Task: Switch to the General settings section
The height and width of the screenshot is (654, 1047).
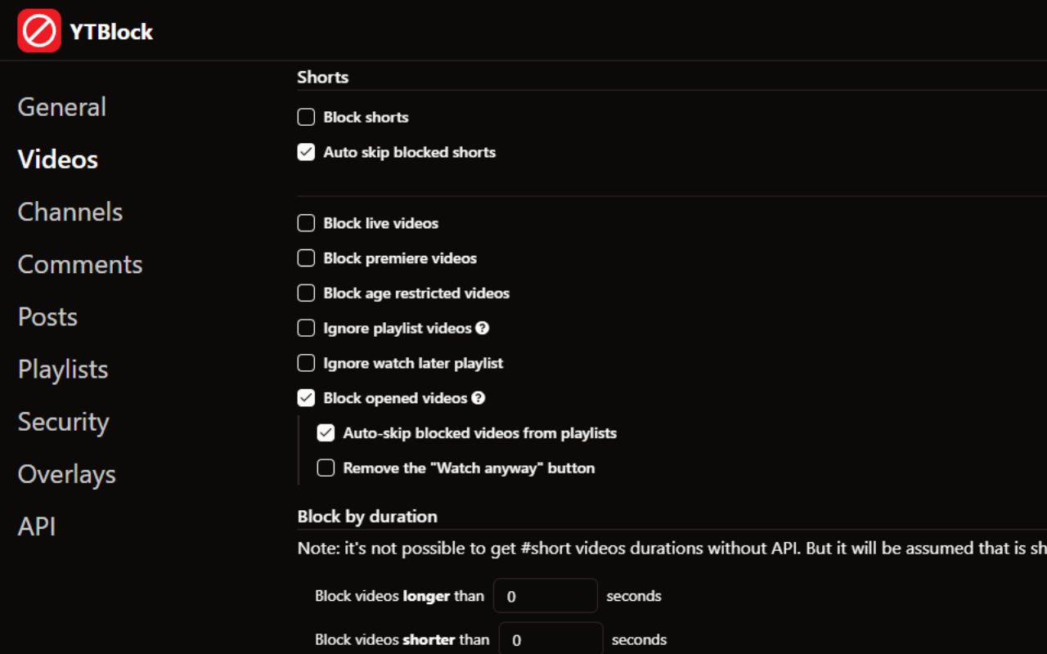Action: coord(61,107)
